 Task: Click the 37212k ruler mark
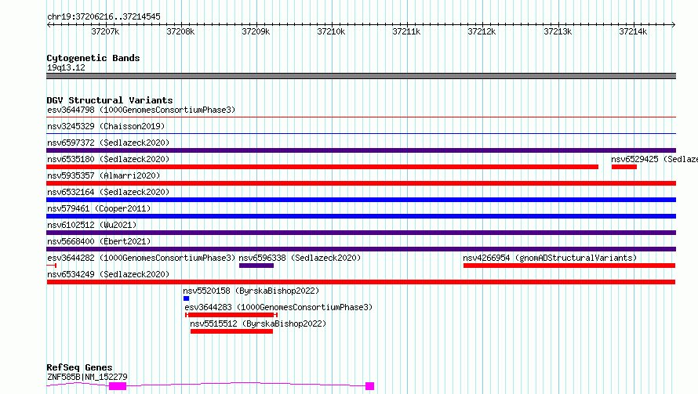tap(482, 31)
